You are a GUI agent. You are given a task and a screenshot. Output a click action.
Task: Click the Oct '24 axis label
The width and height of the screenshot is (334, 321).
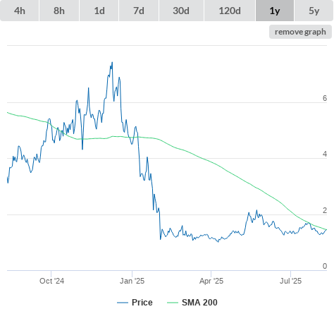51,281
